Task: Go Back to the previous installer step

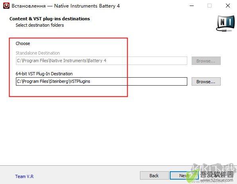Action: (x=154, y=176)
